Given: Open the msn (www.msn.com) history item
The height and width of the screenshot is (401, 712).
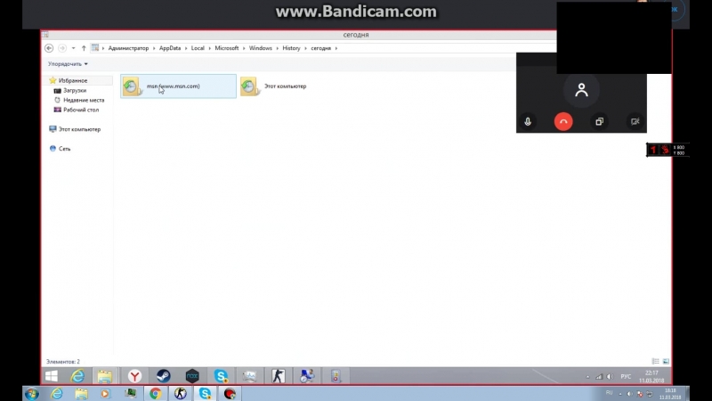Looking at the screenshot, I should point(173,86).
